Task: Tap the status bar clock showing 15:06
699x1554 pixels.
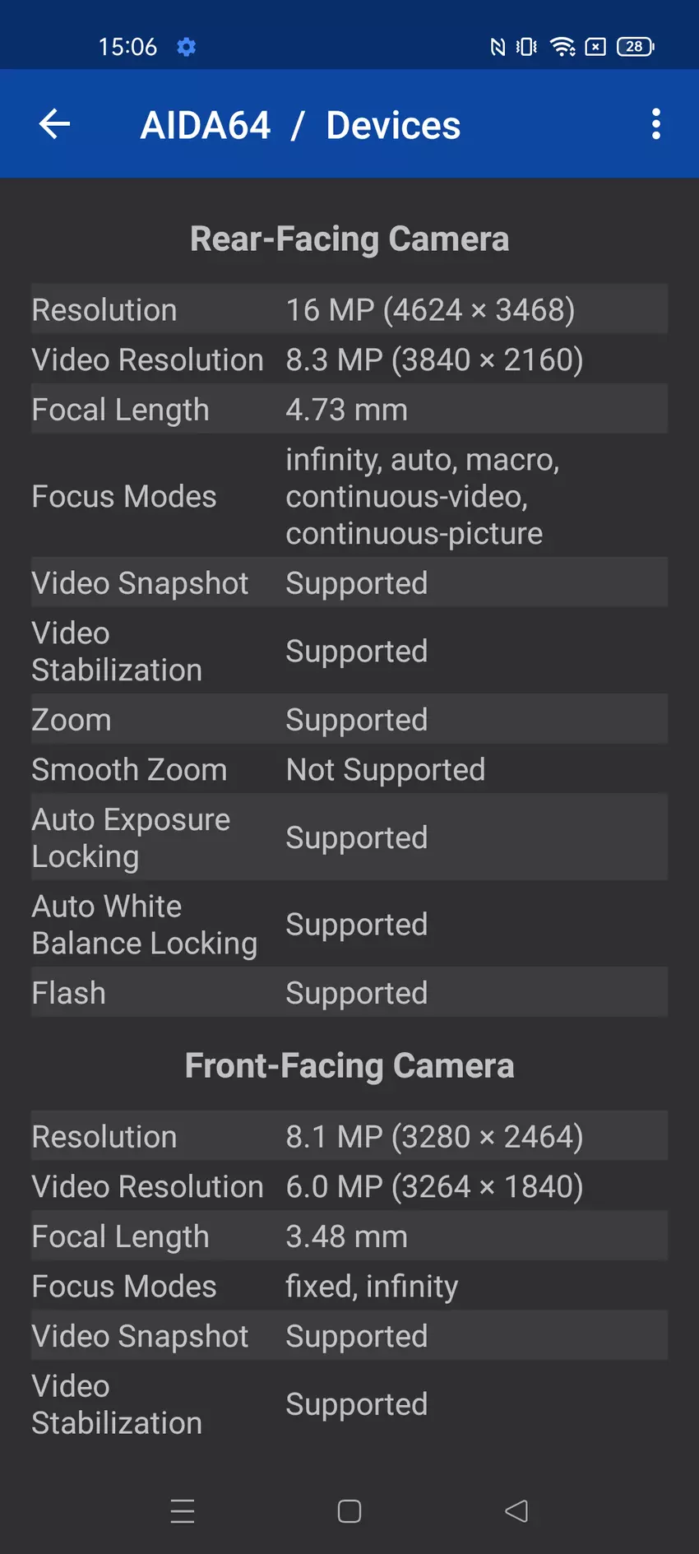Action: [127, 47]
